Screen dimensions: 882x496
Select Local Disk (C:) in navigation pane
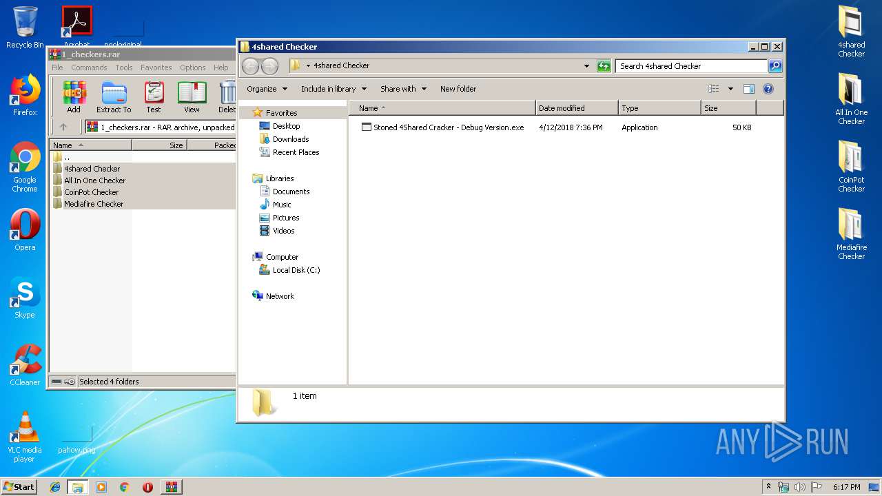[x=296, y=270]
